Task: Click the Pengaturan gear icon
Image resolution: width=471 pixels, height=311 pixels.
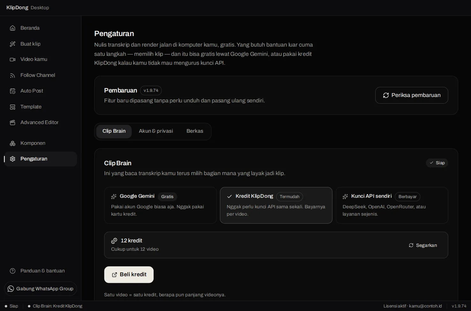Action: [x=12, y=159]
